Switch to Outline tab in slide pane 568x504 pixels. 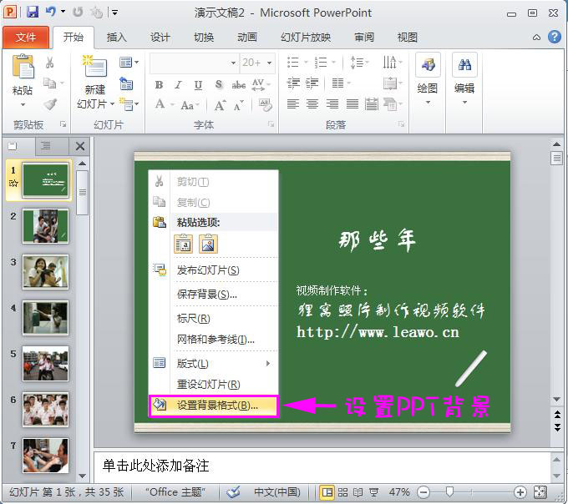(x=46, y=146)
